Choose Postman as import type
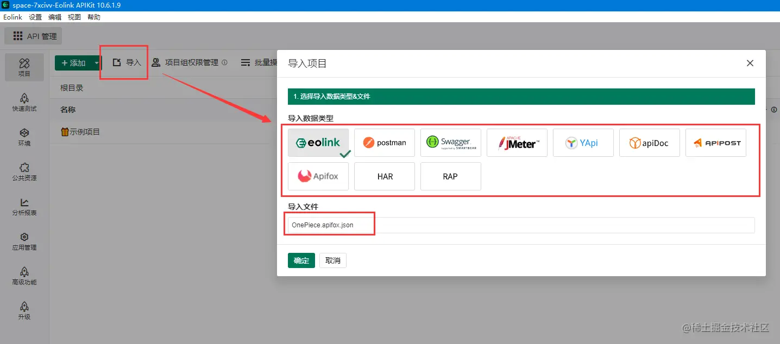This screenshot has height=344, width=780. [x=385, y=143]
